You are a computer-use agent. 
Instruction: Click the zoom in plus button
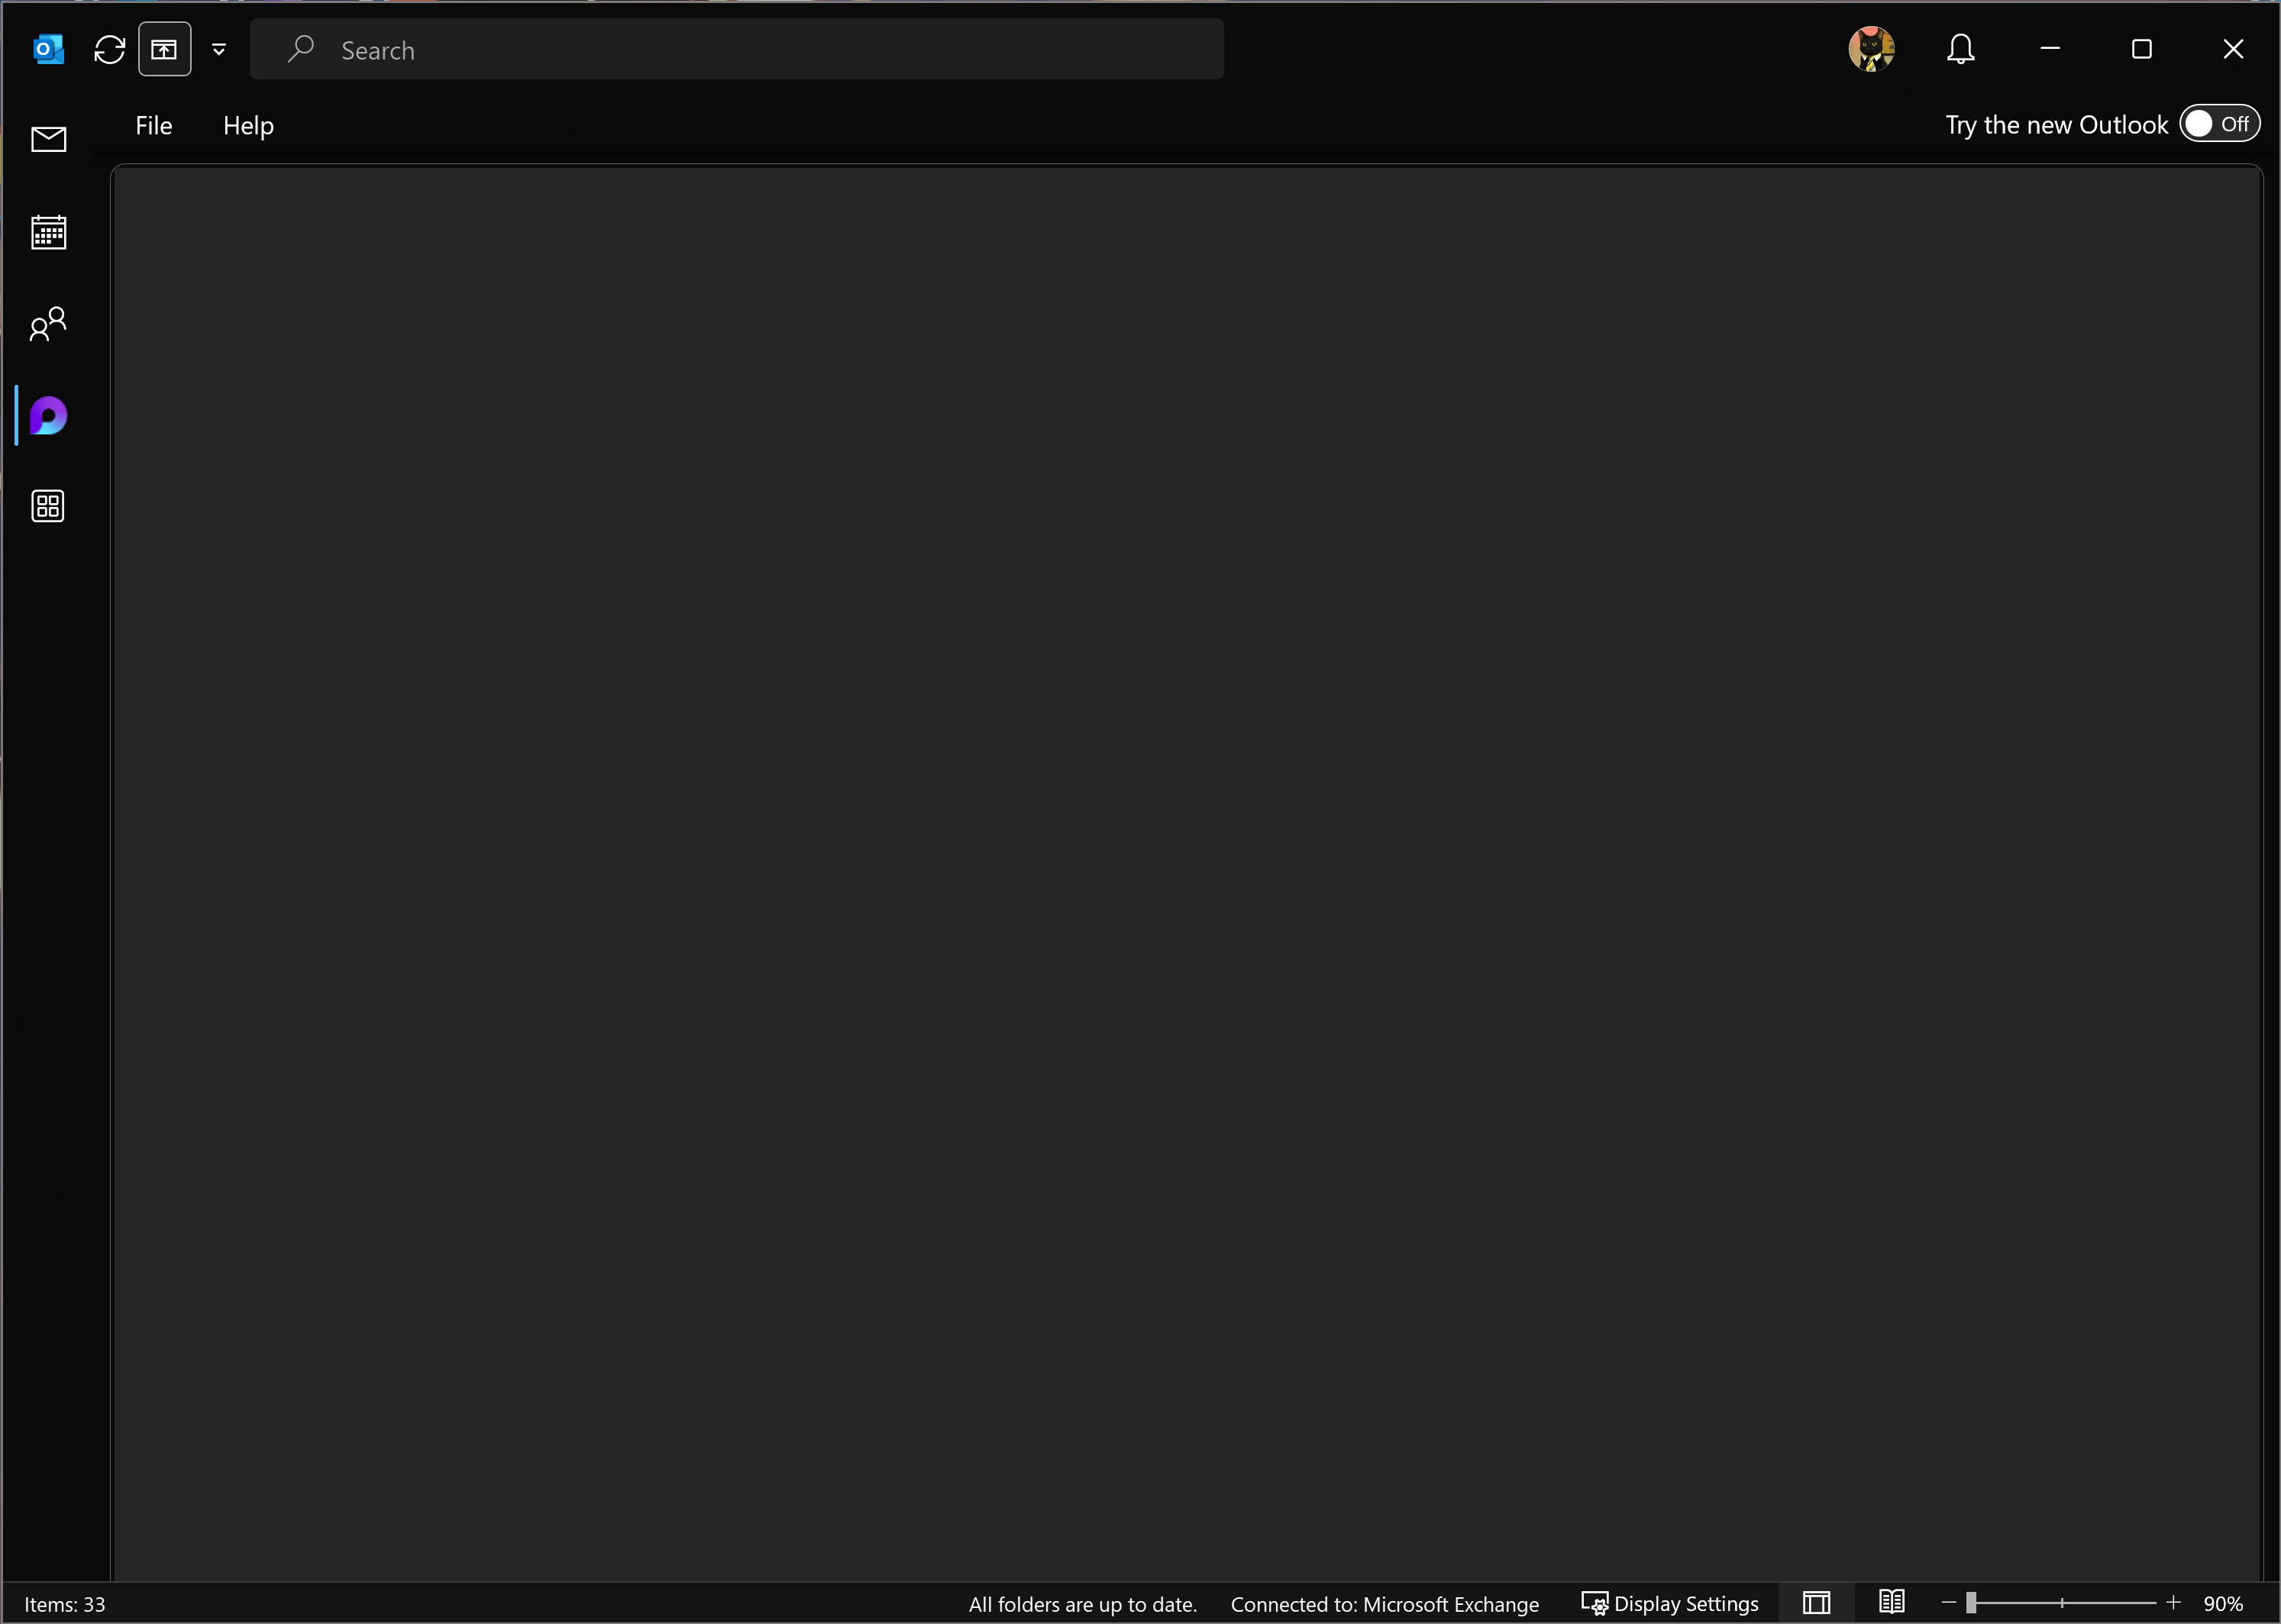[x=2173, y=1602]
